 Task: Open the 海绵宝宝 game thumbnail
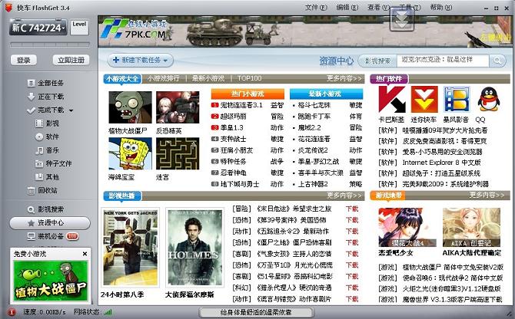(x=130, y=153)
